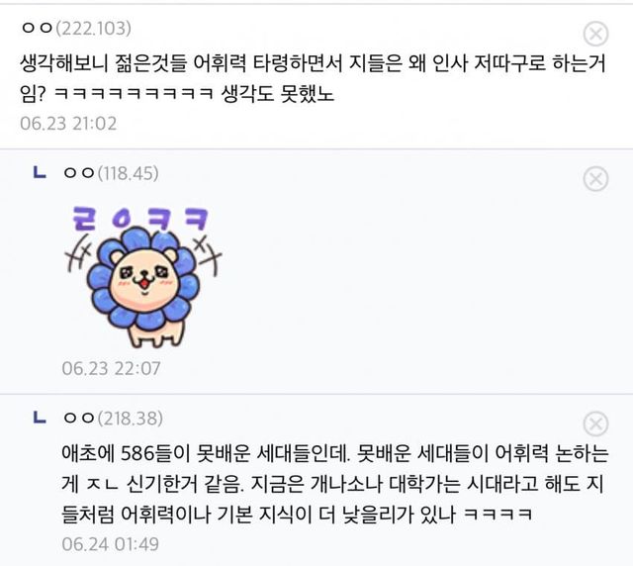Delete the reply by ㅇㅇ(218.38)
Screen dimensions: 633x566
point(595,424)
